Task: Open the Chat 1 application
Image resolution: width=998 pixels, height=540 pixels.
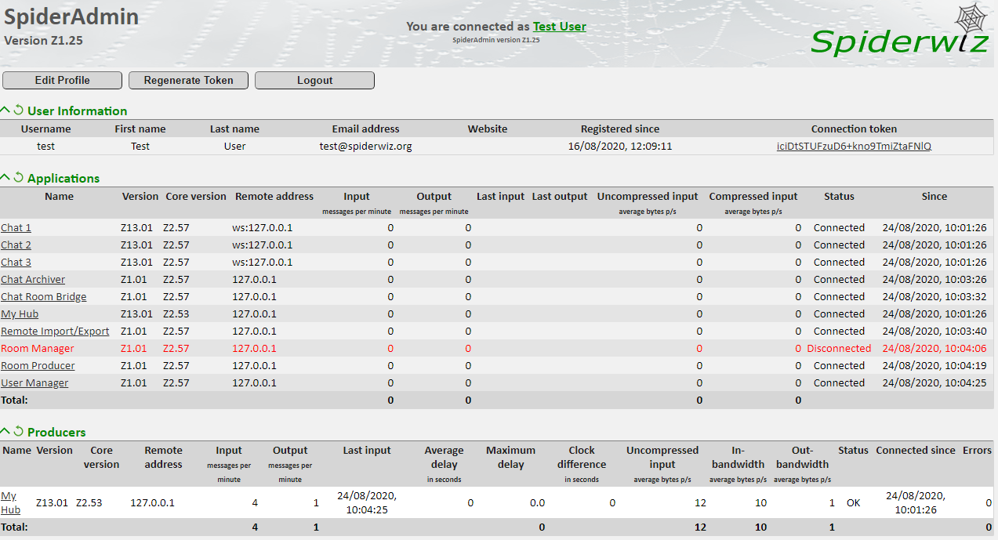Action: (x=16, y=227)
